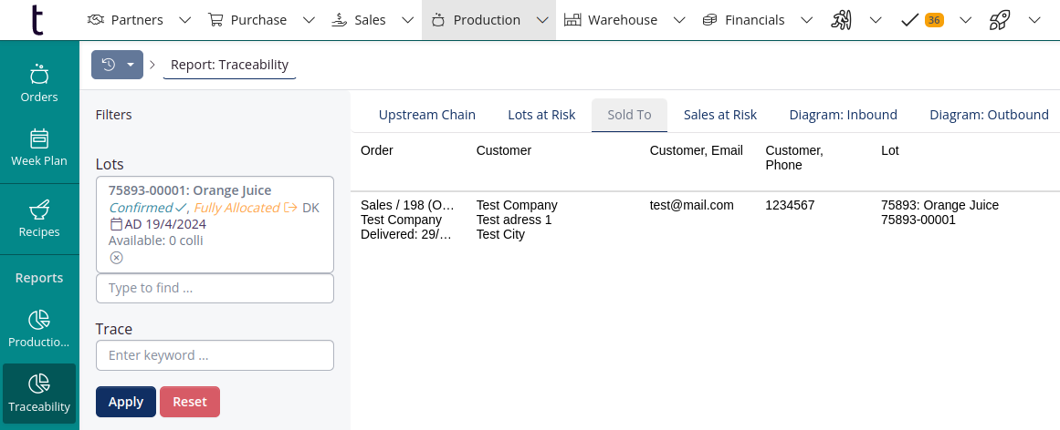Open the Diagram: Inbound tab
Image resolution: width=1060 pixels, height=430 pixels.
click(x=843, y=115)
